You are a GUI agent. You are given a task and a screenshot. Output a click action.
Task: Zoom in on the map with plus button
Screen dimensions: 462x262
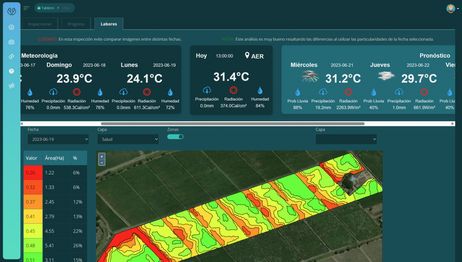point(102,156)
